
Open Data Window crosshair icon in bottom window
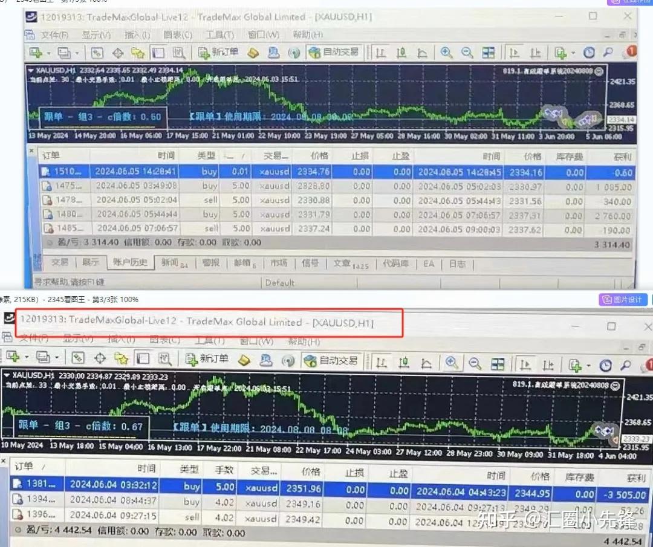(x=100, y=358)
